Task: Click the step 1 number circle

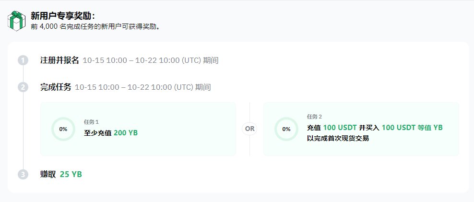Action: 23,60
